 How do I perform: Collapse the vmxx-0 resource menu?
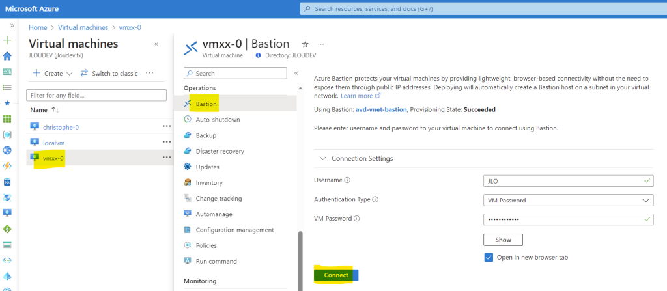296,73
